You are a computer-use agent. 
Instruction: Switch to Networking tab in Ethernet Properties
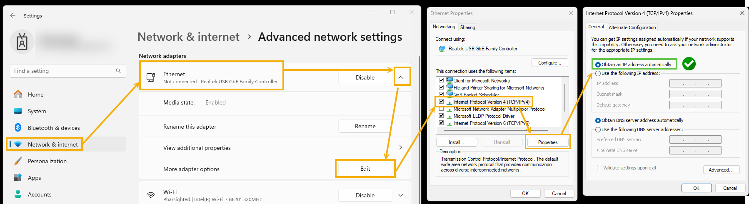(x=444, y=27)
